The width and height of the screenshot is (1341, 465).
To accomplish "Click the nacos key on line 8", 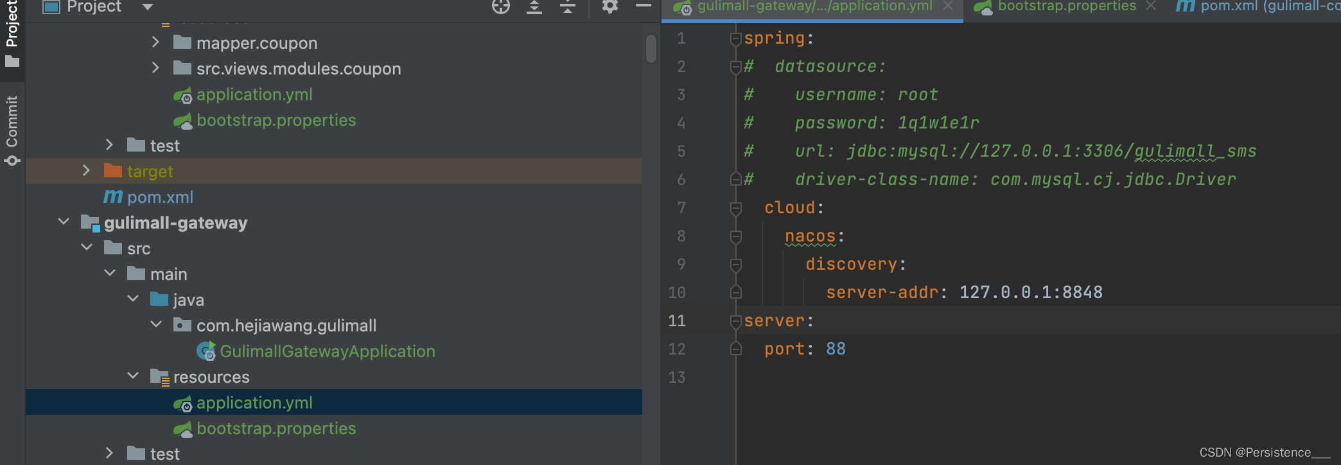I will (811, 236).
